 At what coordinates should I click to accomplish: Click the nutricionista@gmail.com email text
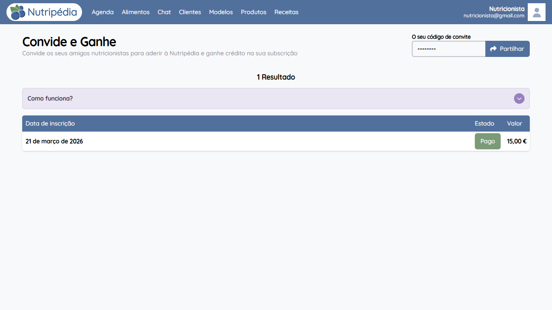click(494, 16)
